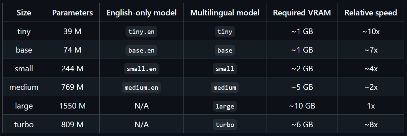Click the turbo model code badge
407x136 pixels.
pyautogui.click(x=225, y=125)
